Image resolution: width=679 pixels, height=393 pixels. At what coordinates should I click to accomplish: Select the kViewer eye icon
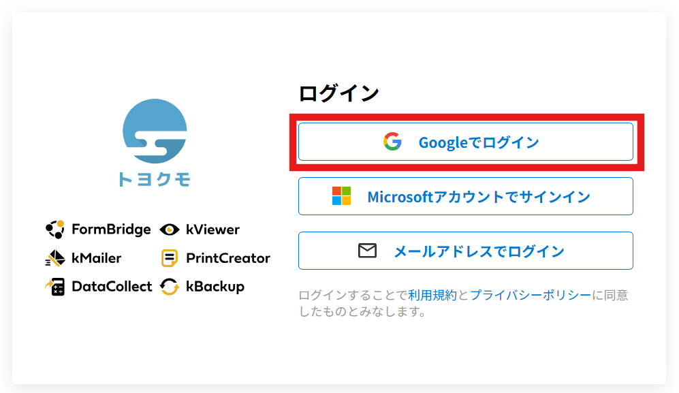coord(169,230)
